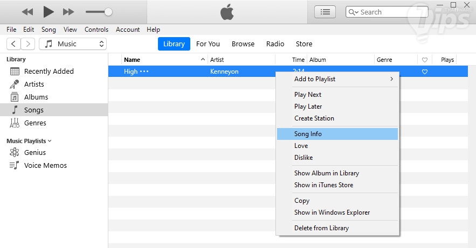
Task: Open the Controls menu
Action: click(96, 30)
